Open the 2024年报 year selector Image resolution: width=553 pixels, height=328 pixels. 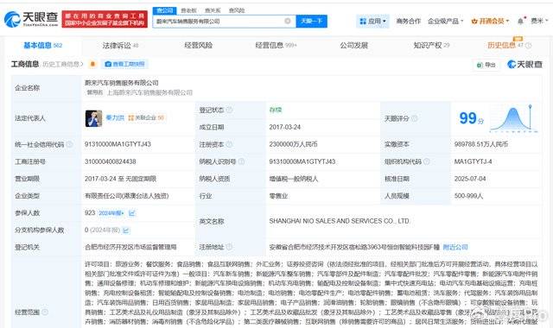click(x=111, y=213)
